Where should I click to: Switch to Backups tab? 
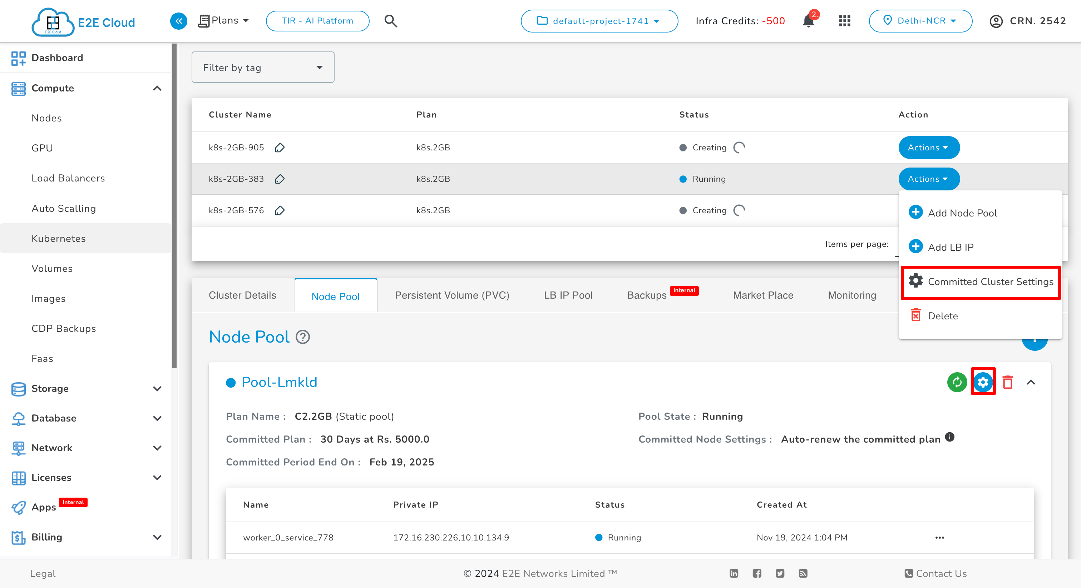click(663, 296)
